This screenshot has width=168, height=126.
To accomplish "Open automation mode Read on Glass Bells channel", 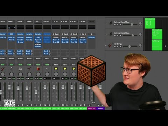I will (x=12, y=65).
